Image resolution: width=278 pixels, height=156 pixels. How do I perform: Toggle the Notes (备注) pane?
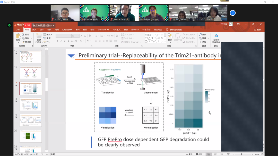click(x=189, y=154)
